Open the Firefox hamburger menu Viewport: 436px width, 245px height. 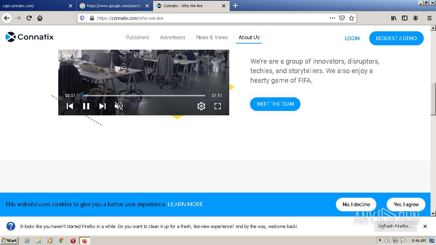pyautogui.click(x=429, y=18)
